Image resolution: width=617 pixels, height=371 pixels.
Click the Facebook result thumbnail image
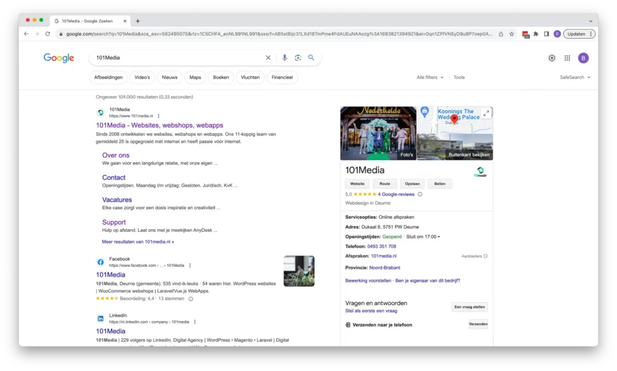[x=299, y=271]
